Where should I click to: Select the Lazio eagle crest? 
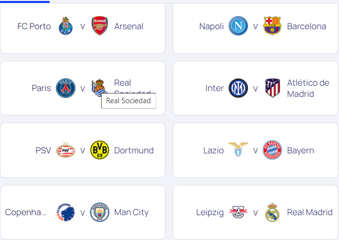(x=238, y=149)
